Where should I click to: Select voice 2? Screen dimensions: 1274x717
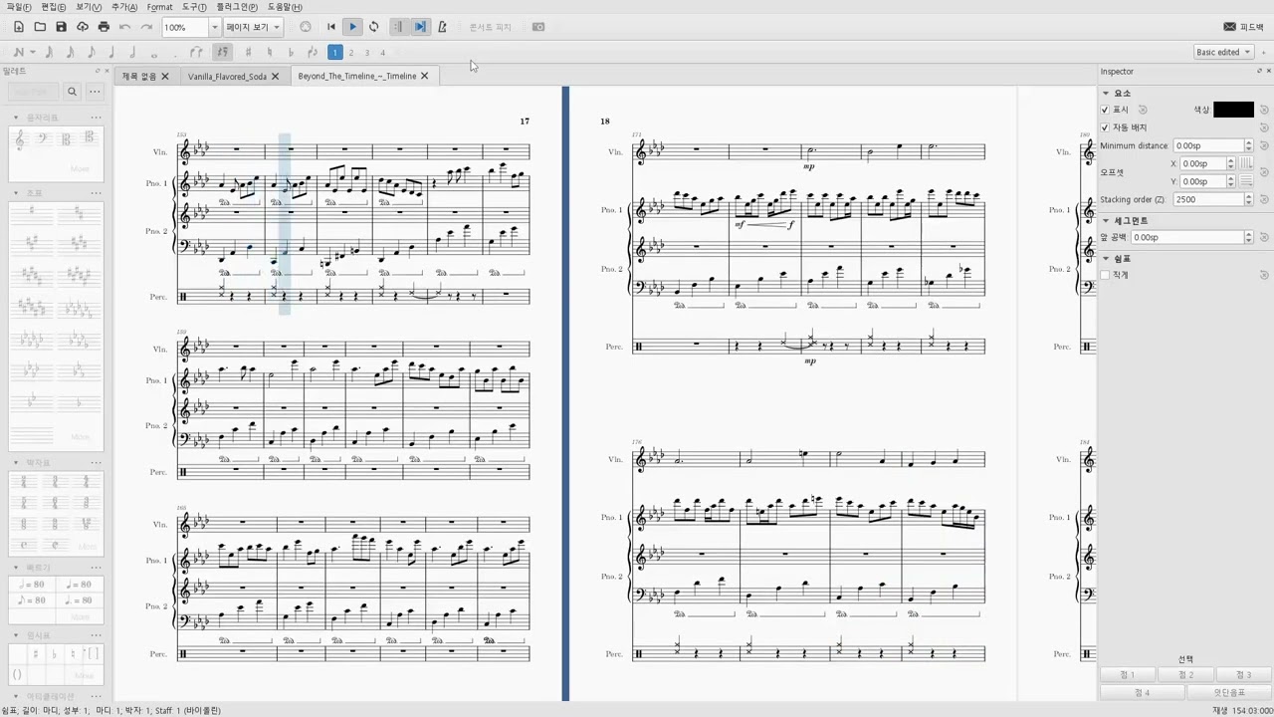(351, 52)
